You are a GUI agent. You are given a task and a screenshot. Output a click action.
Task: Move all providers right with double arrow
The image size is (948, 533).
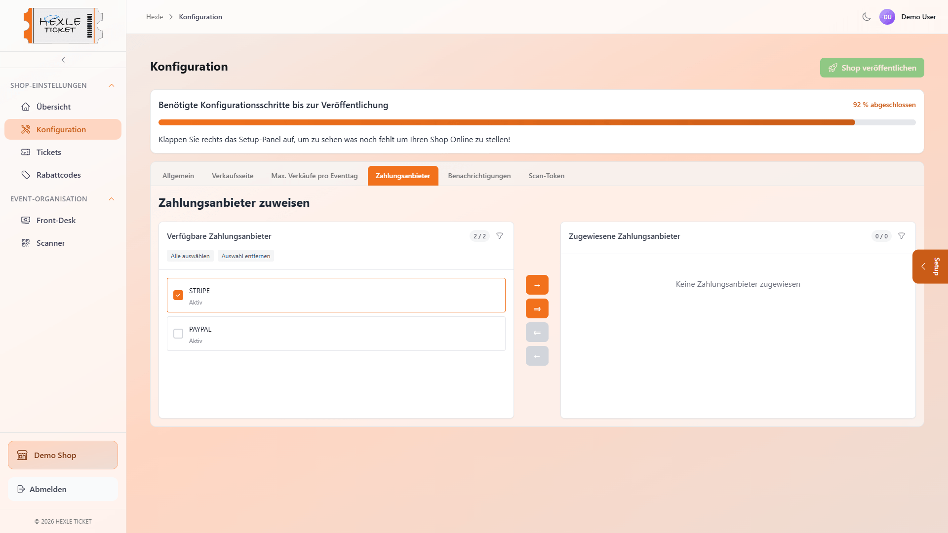[537, 308]
